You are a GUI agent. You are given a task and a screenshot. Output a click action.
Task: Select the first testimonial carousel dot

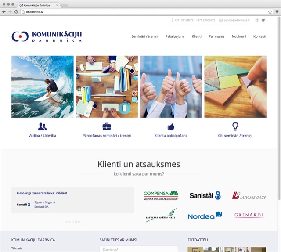pos(66,222)
